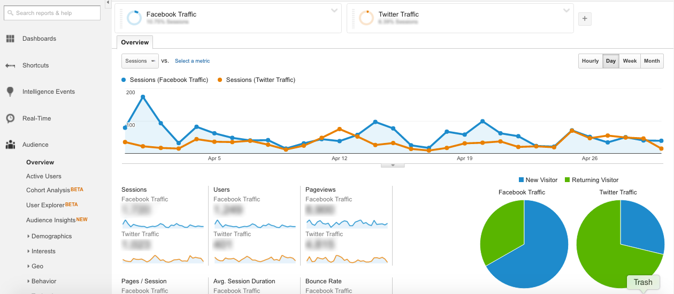This screenshot has height=294, width=674.
Task: Click the Twitter Traffic pie chart
Action: [621, 244]
